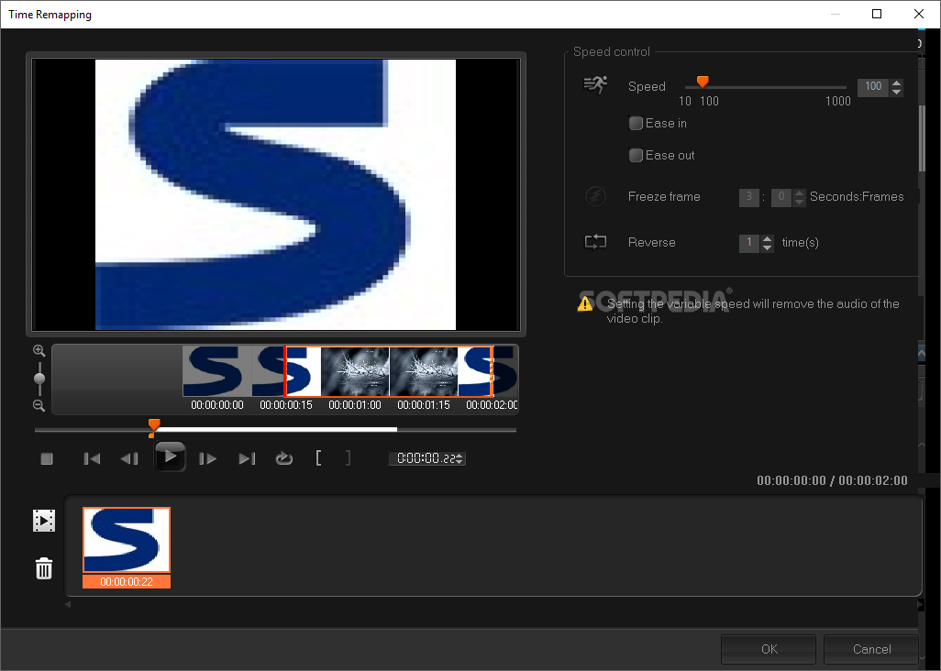Screen dimensions: 941x671
Task: Click the zoom in magnifier icon
Action: click(39, 351)
